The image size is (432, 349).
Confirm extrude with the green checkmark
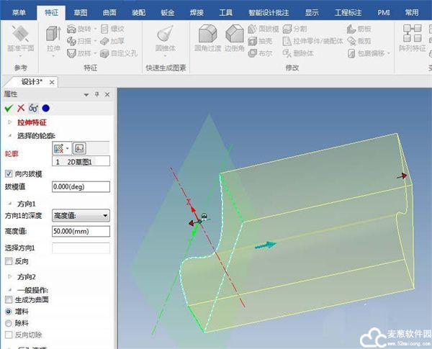9,108
